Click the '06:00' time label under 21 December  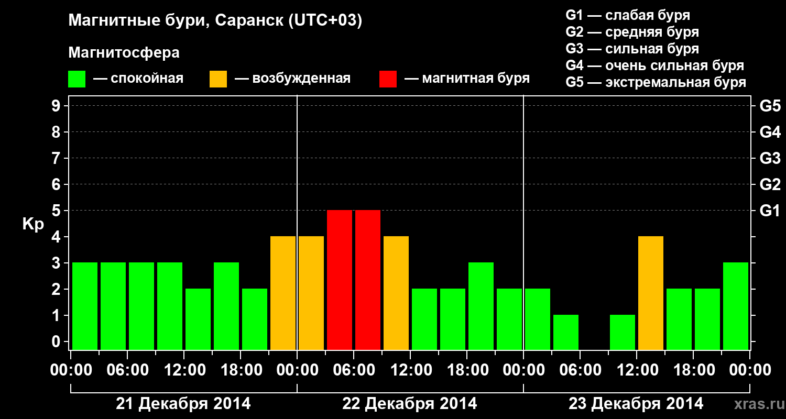(128, 370)
